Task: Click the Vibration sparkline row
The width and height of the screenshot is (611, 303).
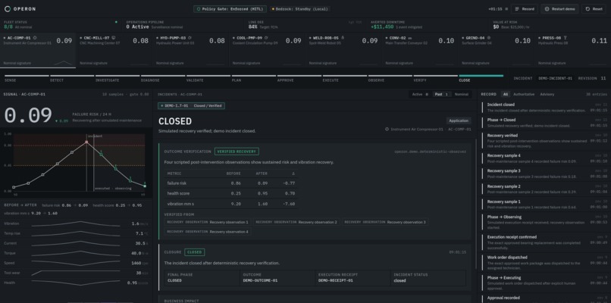Action: tap(76, 223)
